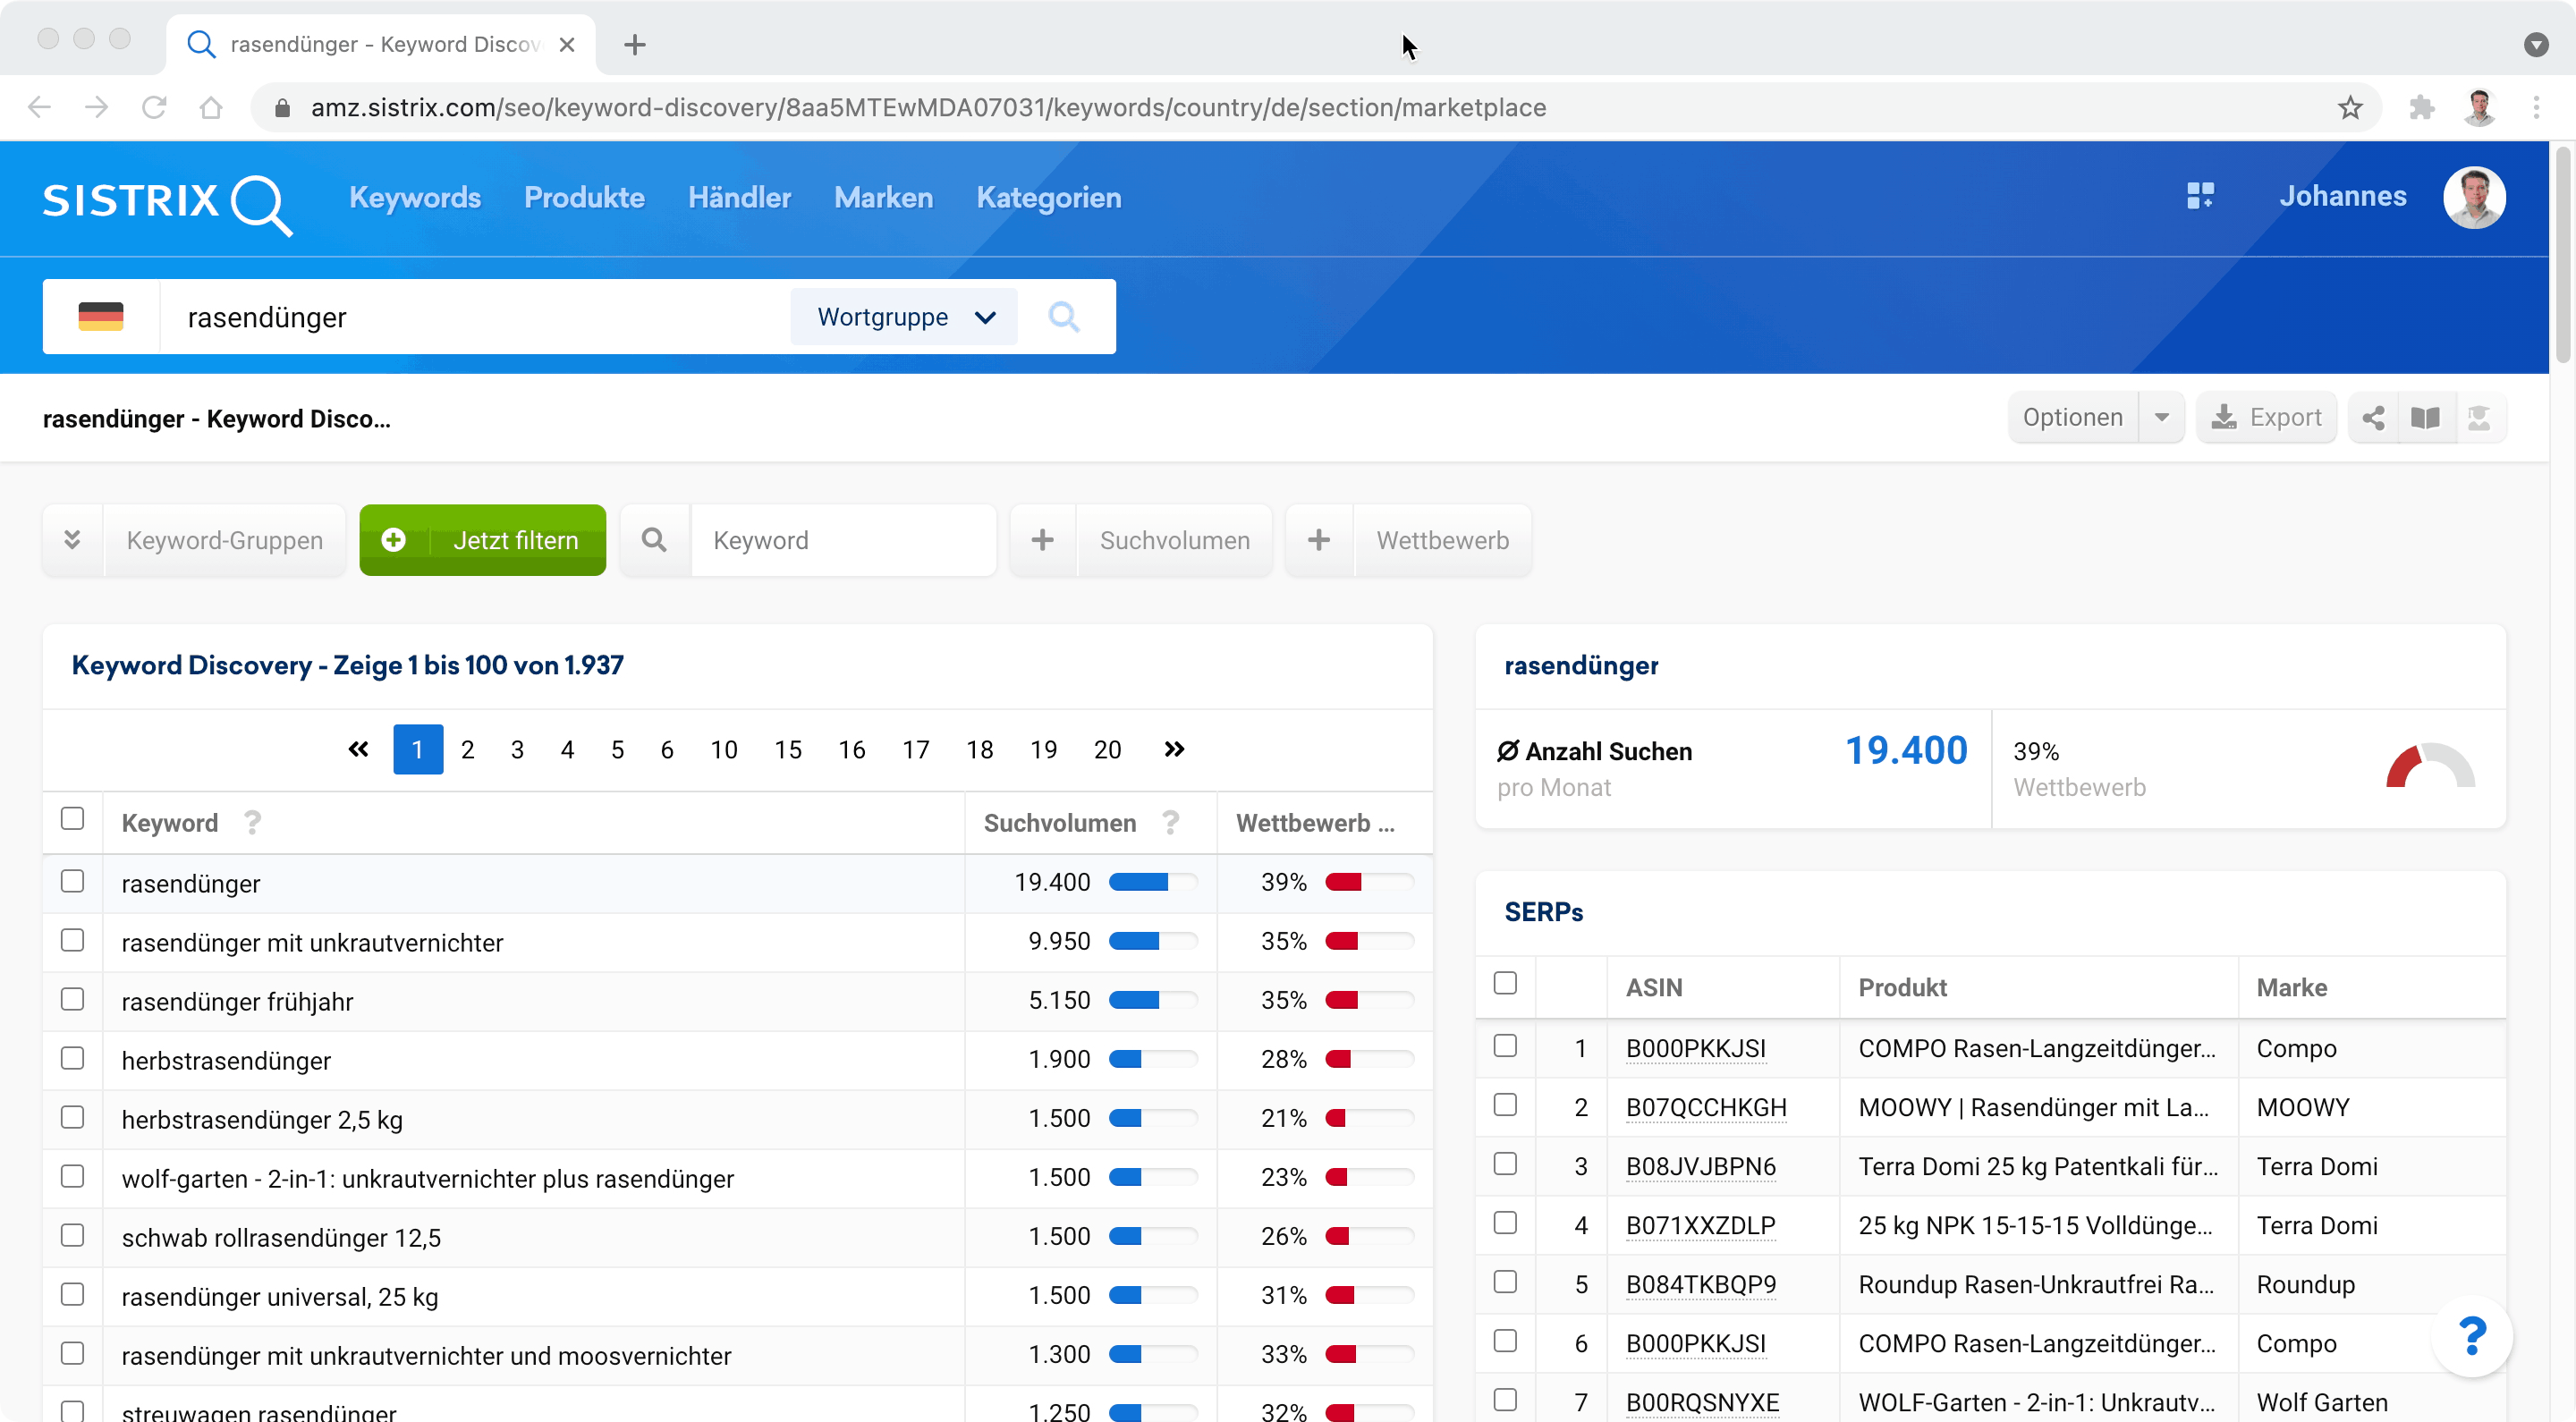The width and height of the screenshot is (2576, 1422).
Task: Open the apps grid icon near Johannes
Action: pyautogui.click(x=2200, y=196)
